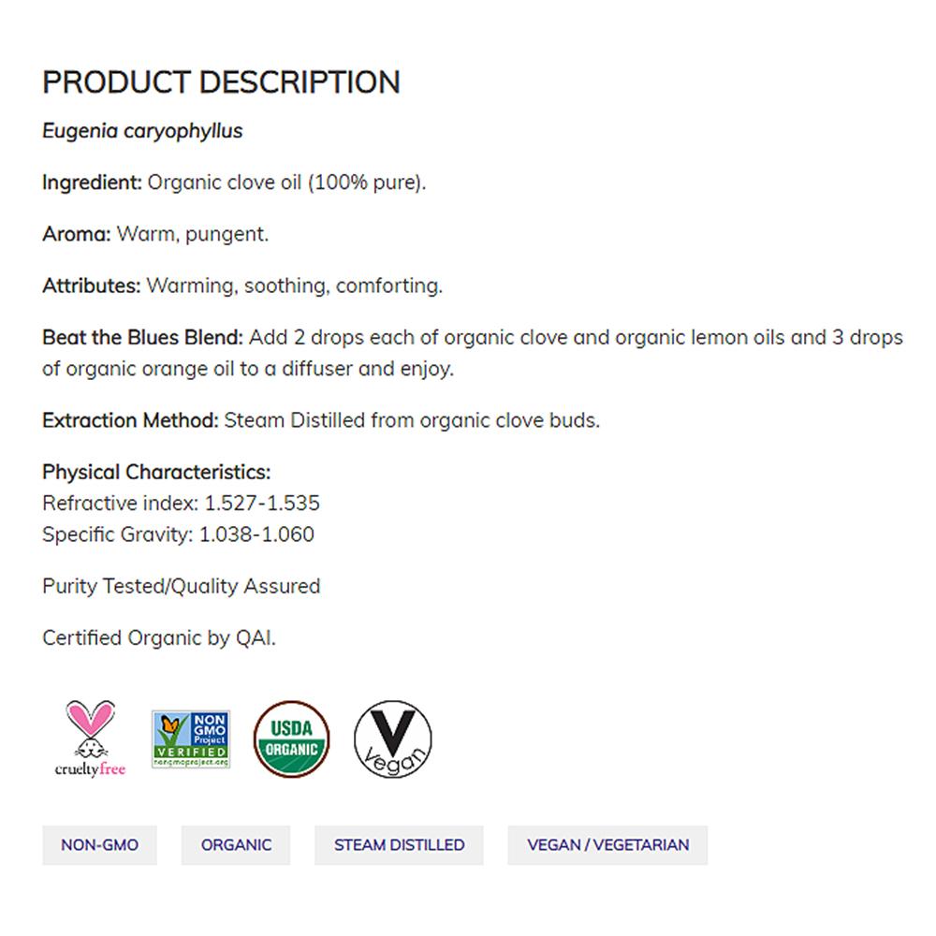Click the Refractive index line
Viewport: 936px width, 936px height.
point(181,504)
